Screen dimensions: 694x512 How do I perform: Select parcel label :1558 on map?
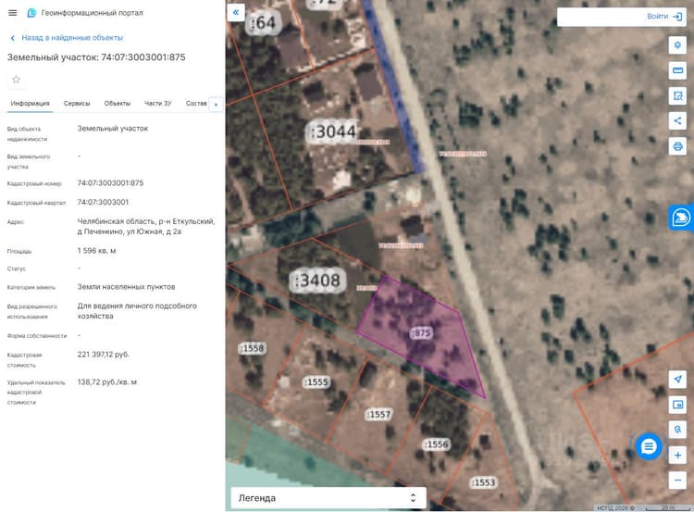point(253,348)
